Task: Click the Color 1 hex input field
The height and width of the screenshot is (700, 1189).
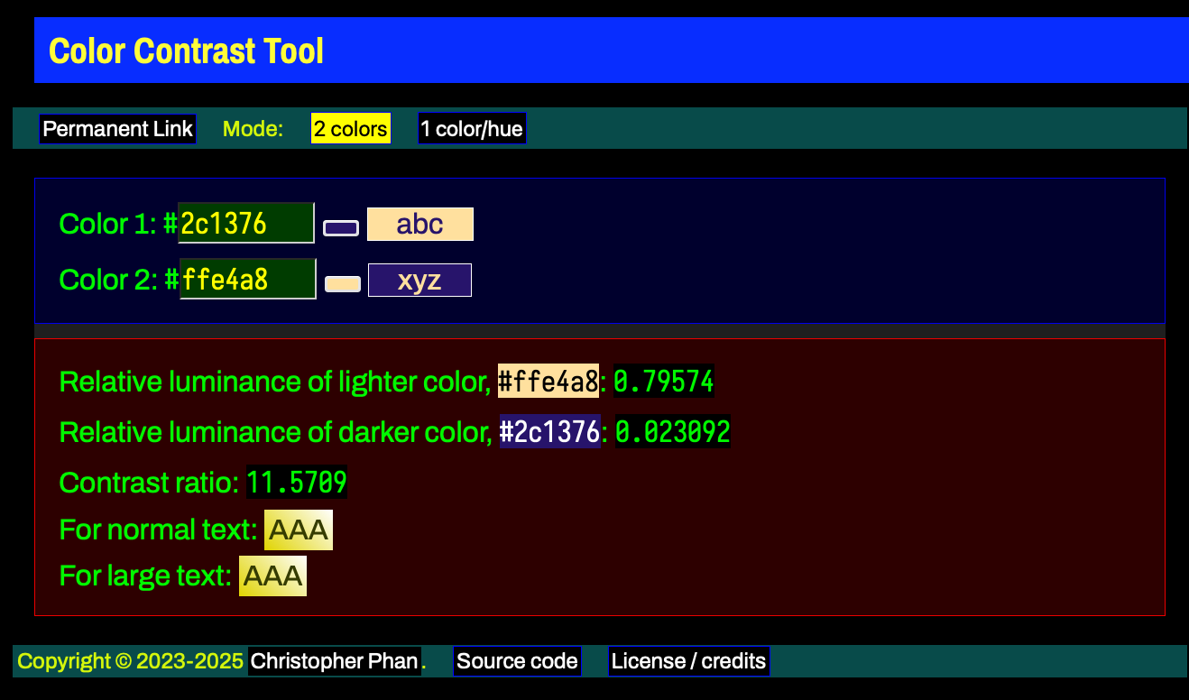Action: point(245,223)
